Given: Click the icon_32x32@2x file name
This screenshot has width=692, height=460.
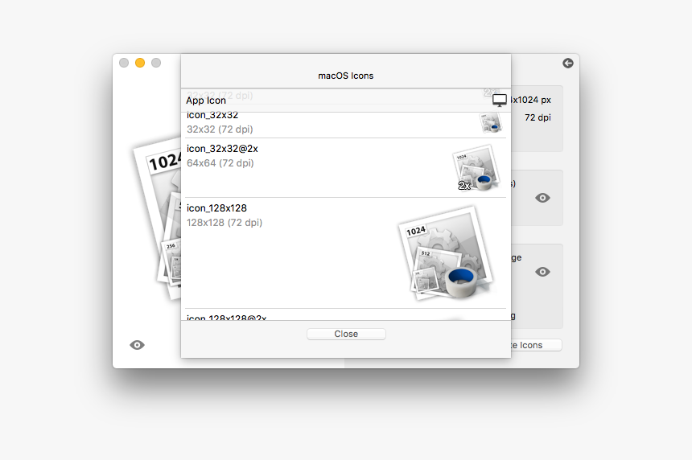Looking at the screenshot, I should coord(222,149).
